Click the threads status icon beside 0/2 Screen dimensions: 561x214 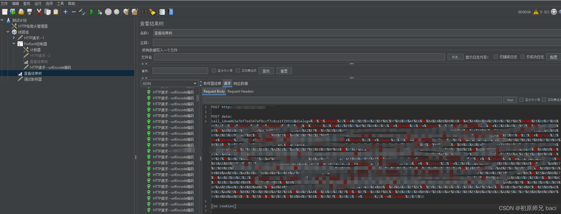554,12
